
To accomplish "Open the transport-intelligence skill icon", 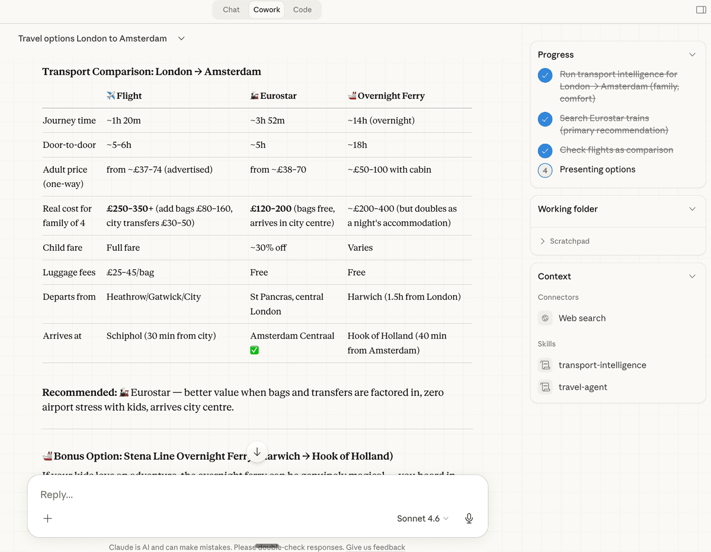I will [x=545, y=365].
